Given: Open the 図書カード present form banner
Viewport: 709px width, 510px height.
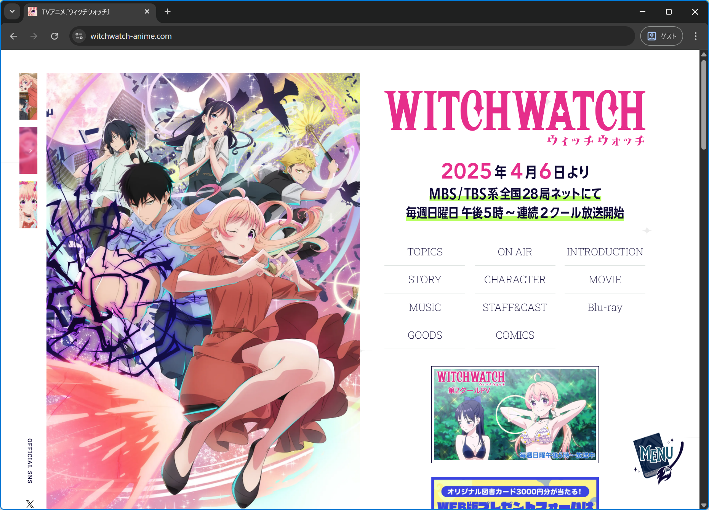Looking at the screenshot, I should (x=515, y=493).
